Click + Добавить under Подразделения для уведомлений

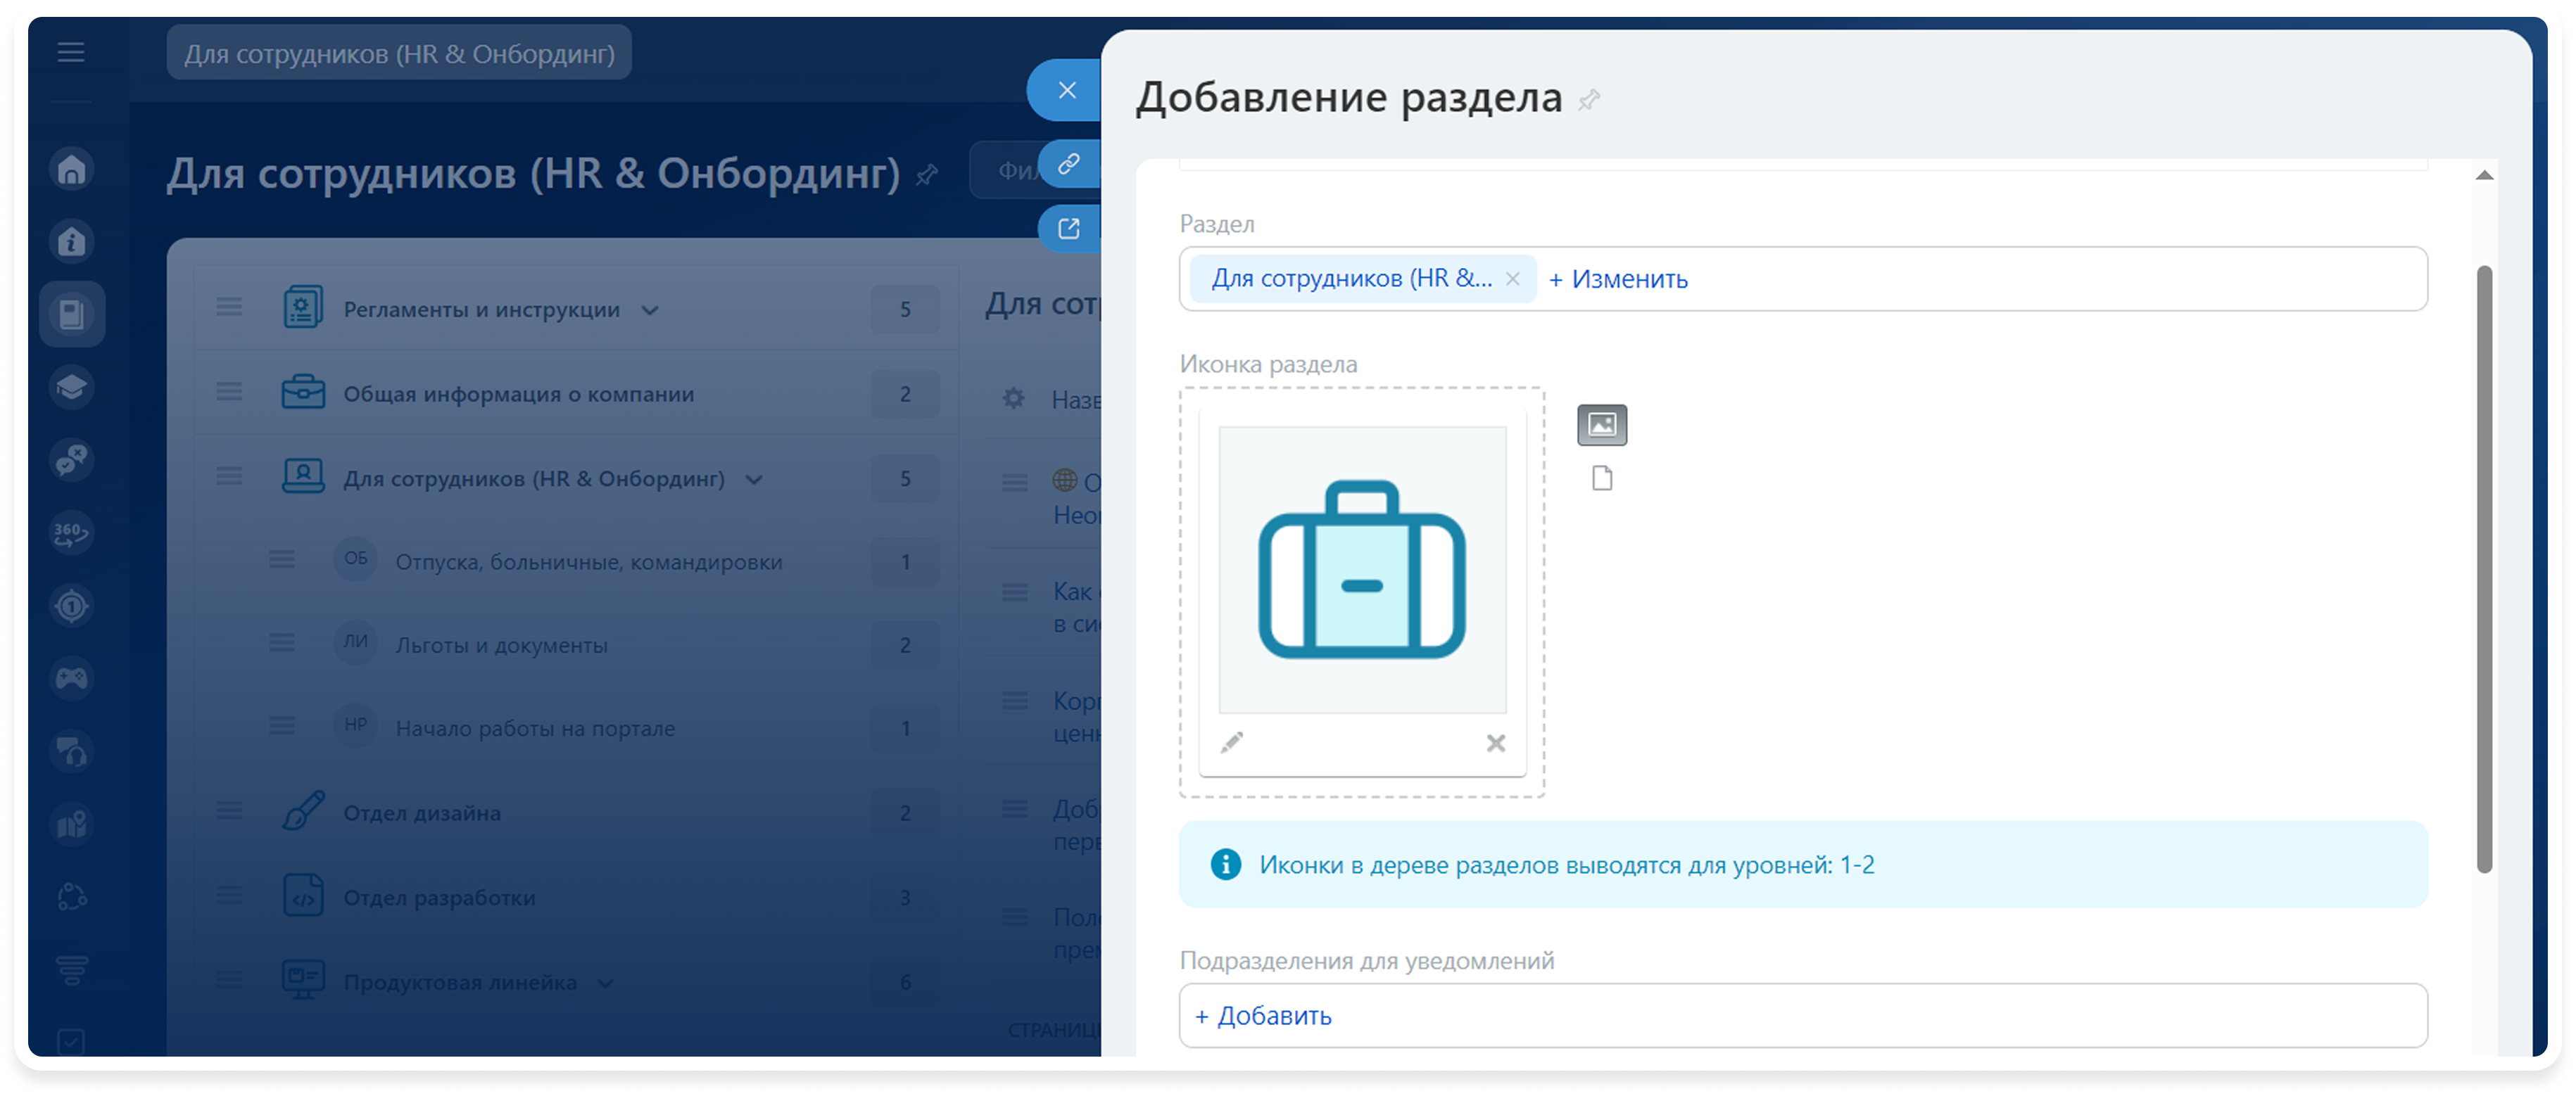click(1264, 1016)
